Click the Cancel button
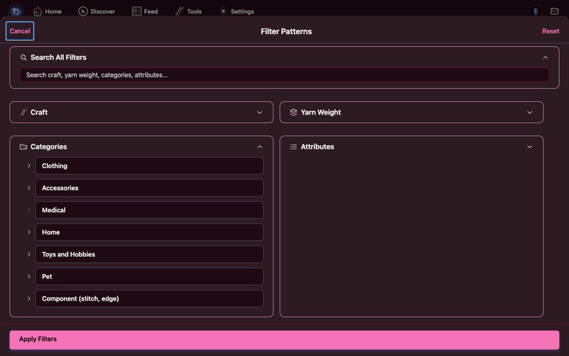Viewport: 569px width, 356px height. click(20, 31)
